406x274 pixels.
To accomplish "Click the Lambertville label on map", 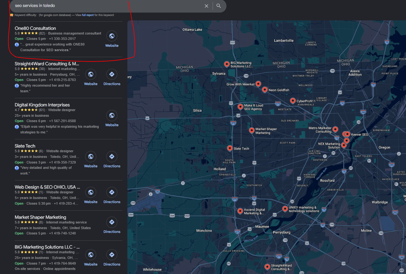I will 284,40.
